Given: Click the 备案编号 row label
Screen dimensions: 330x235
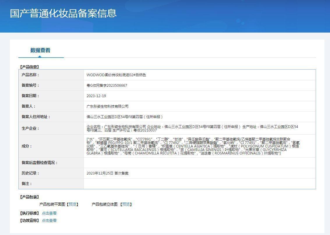Looking at the screenshot, I should tap(30, 85).
